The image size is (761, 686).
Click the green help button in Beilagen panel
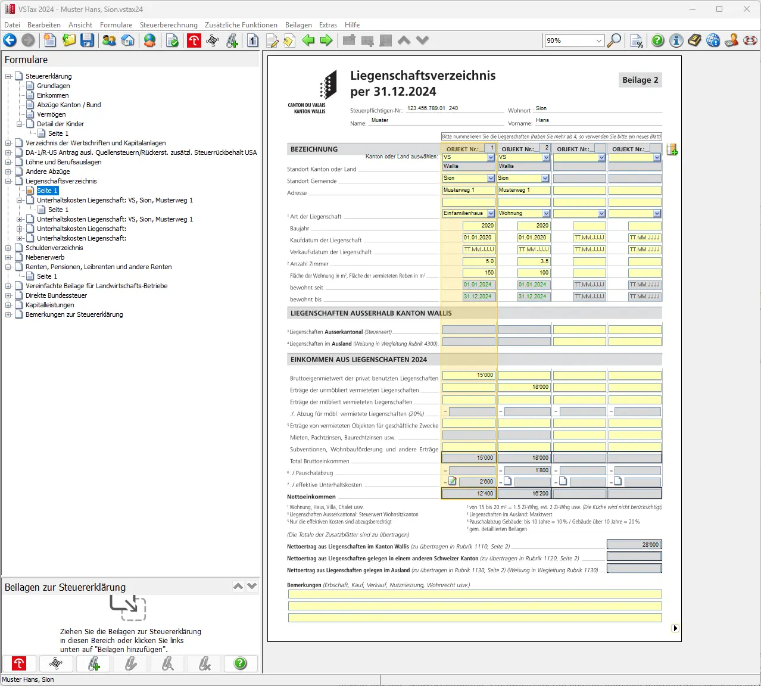(241, 663)
